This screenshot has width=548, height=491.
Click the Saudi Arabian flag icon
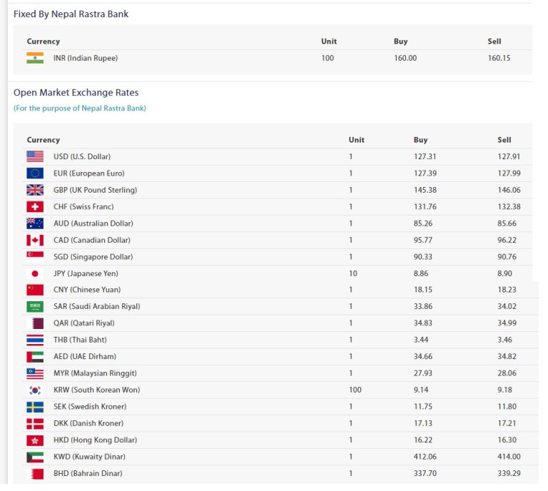point(35,307)
